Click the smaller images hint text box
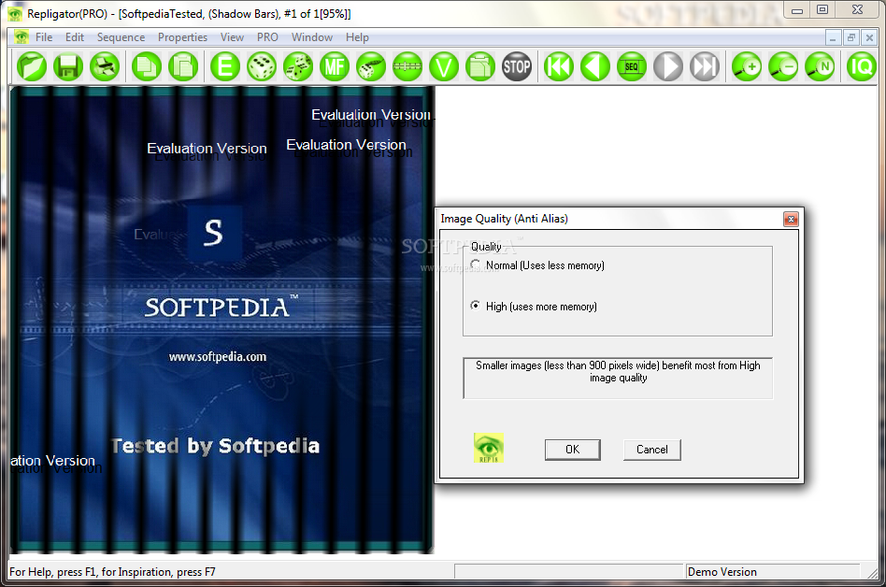Image resolution: width=886 pixels, height=587 pixels. pyautogui.click(x=618, y=378)
